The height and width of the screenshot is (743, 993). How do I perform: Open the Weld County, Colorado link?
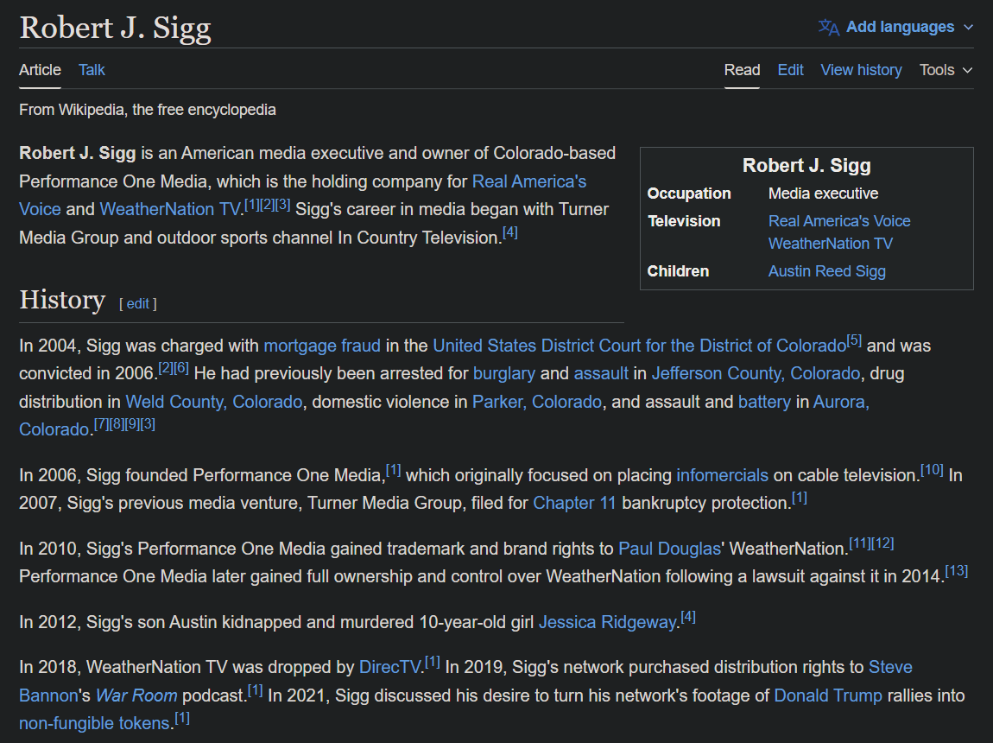214,402
